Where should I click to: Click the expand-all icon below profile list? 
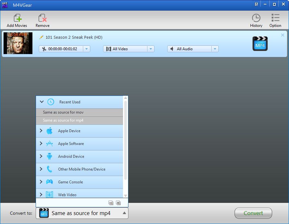[118, 203]
